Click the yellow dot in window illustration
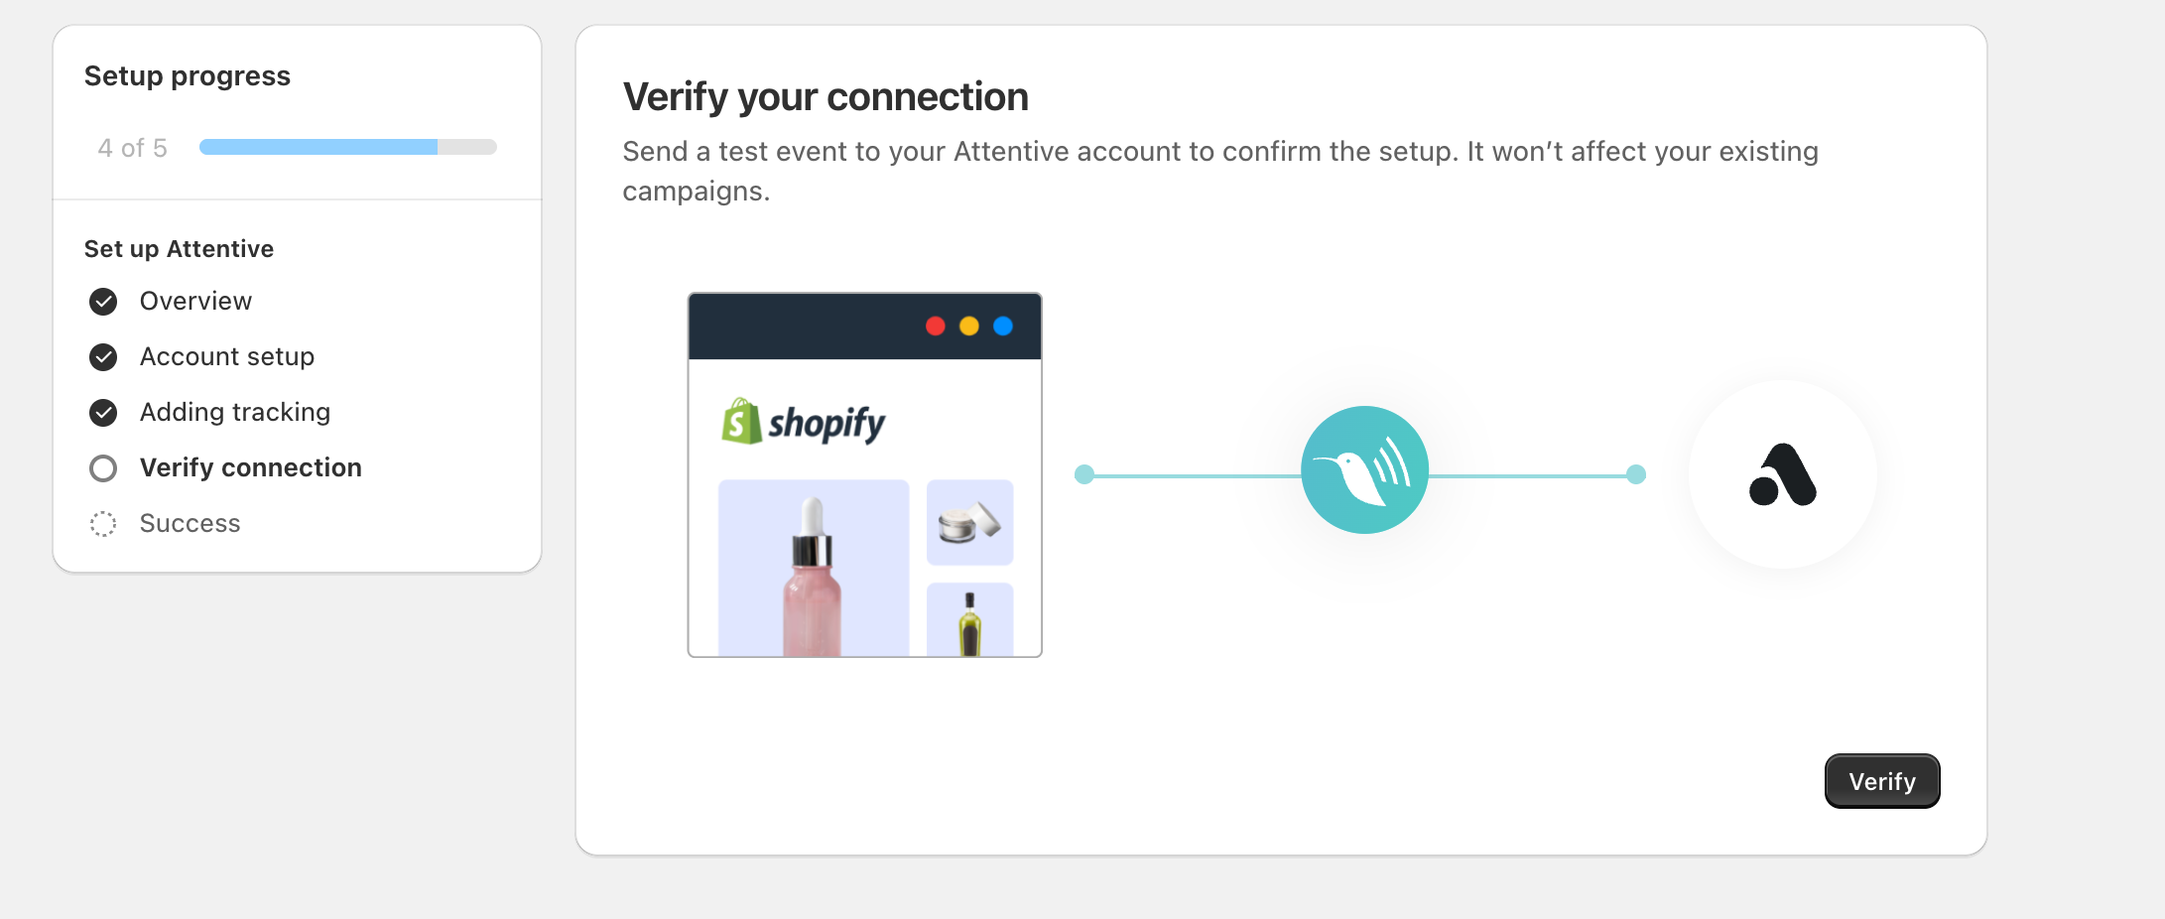 coord(969,326)
